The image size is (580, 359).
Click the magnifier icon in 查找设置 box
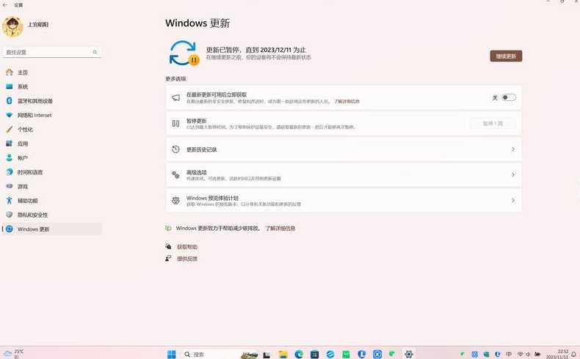click(95, 52)
